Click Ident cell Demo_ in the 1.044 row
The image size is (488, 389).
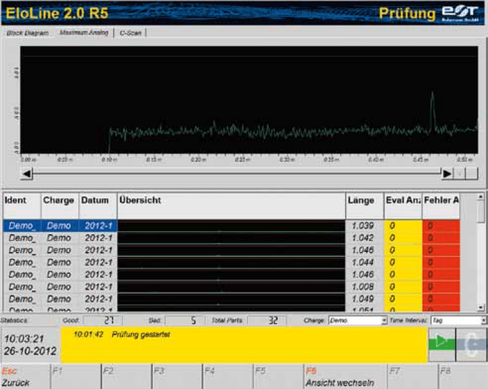pyautogui.click(x=22, y=262)
